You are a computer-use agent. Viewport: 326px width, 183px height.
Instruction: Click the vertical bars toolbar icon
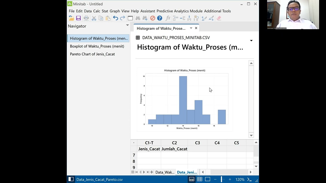(x=189, y=18)
